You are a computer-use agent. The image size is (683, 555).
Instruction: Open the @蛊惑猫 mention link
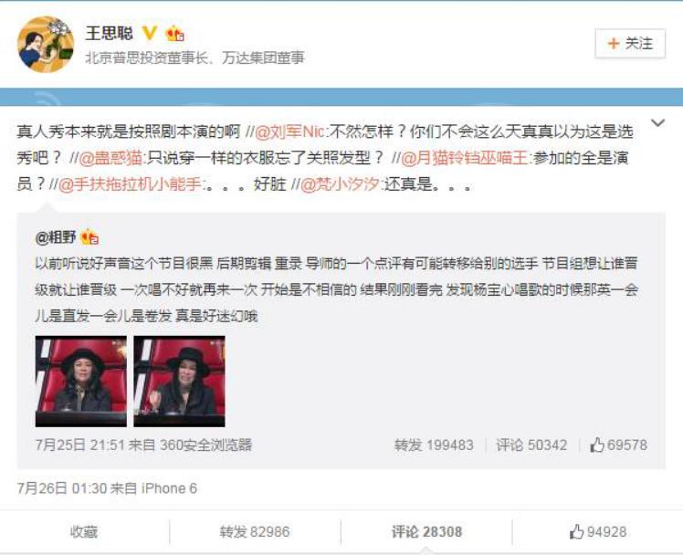click(110, 158)
